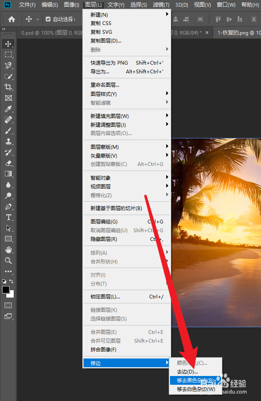
Task: Expand the toolbar double-arrow at top
Action: pos(4,29)
